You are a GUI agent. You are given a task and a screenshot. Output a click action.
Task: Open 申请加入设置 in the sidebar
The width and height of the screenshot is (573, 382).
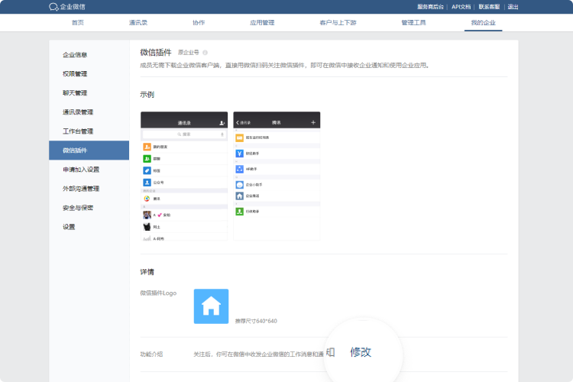coord(81,170)
